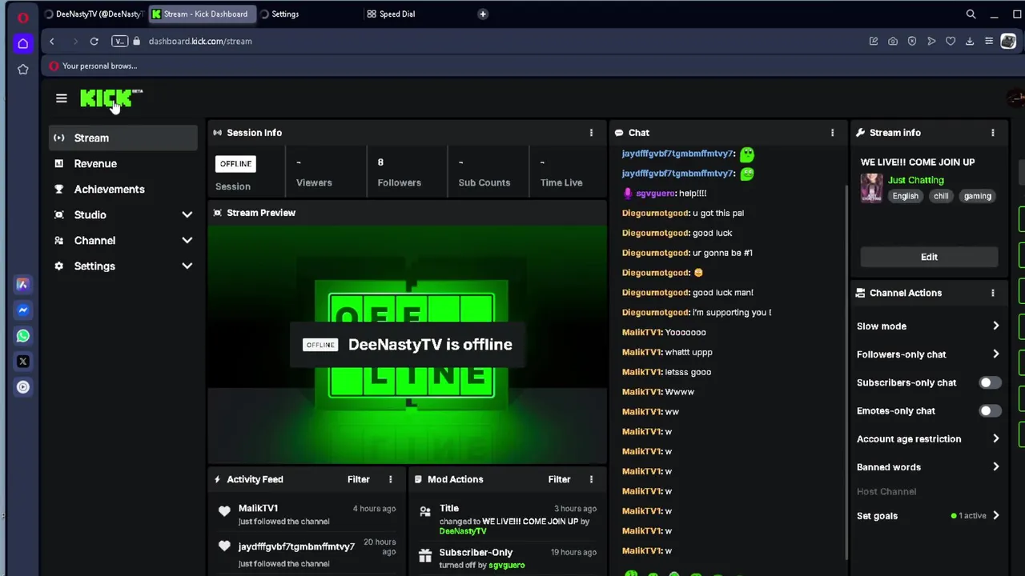Open WhatsApp in Opera sidebar
1025x576 pixels.
pyautogui.click(x=23, y=336)
